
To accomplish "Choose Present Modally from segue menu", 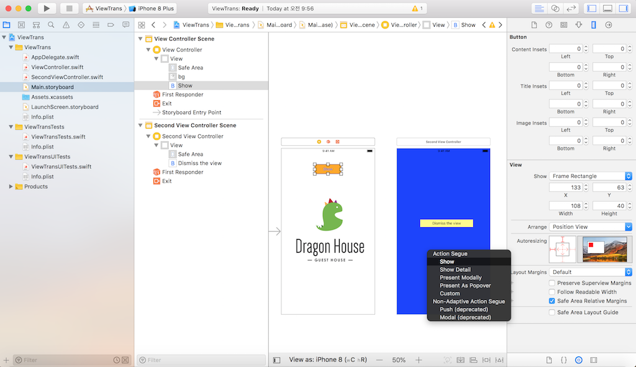I will coord(460,278).
